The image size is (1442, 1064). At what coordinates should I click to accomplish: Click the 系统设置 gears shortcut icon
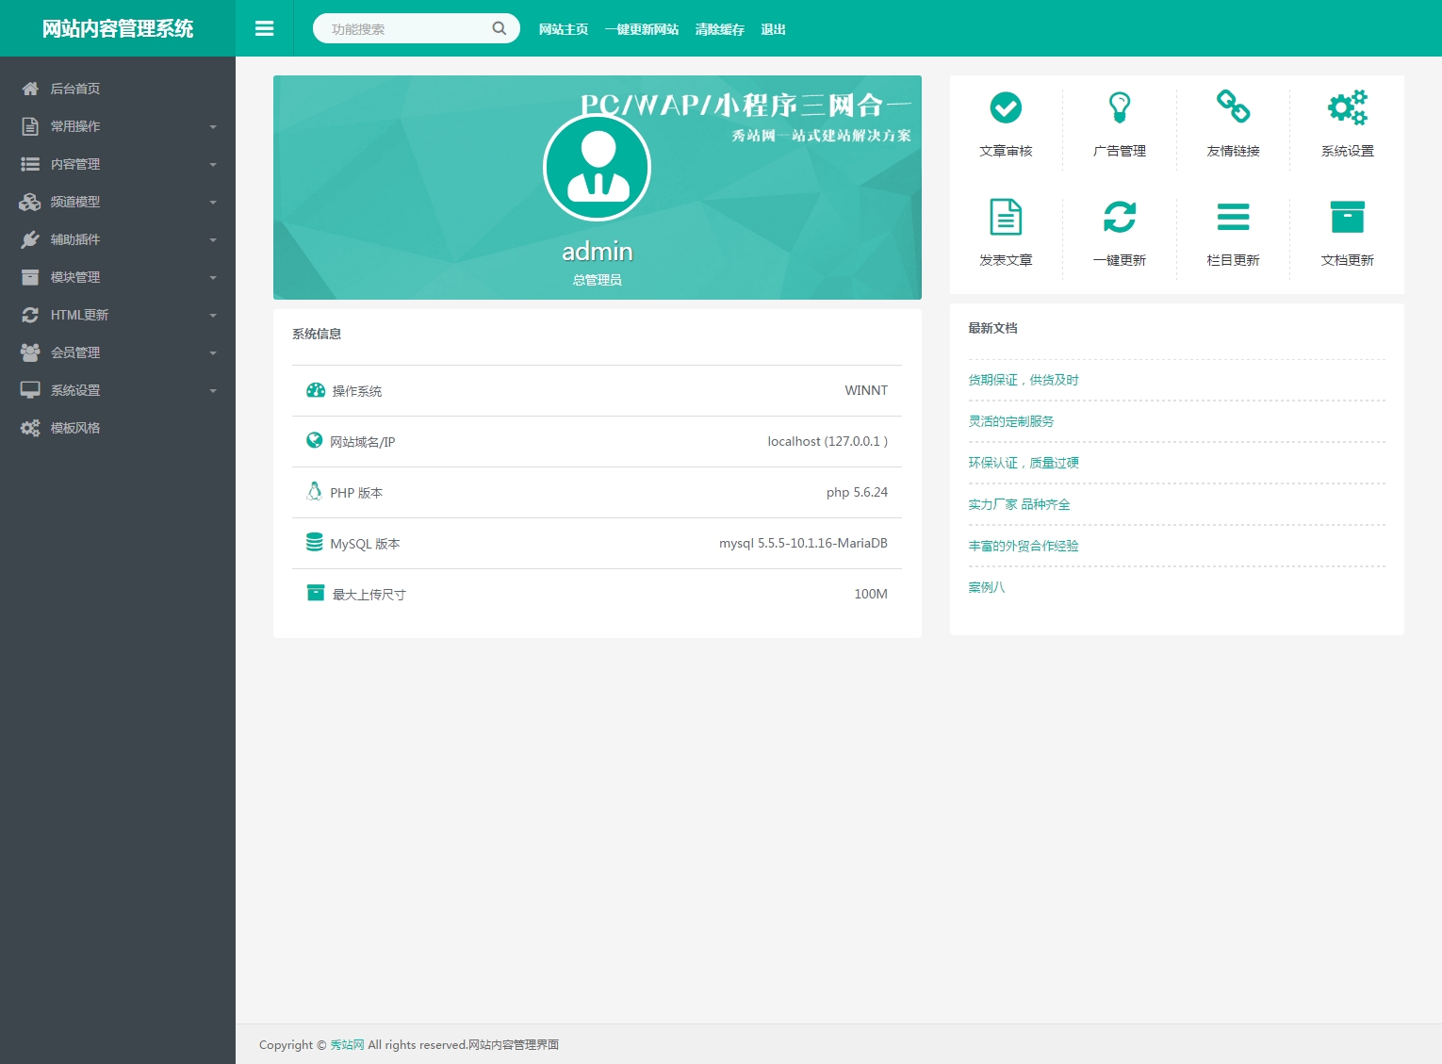[x=1347, y=108]
